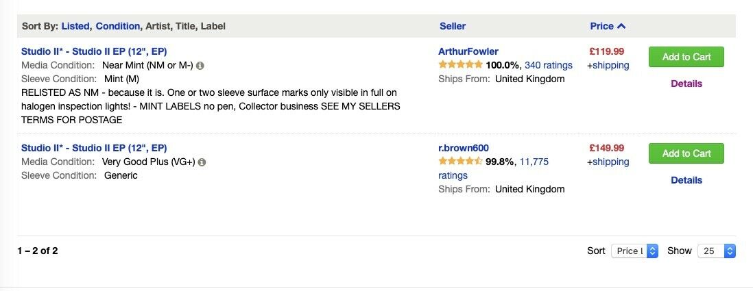
Task: Sort listings by Listed
Action: [x=75, y=27]
